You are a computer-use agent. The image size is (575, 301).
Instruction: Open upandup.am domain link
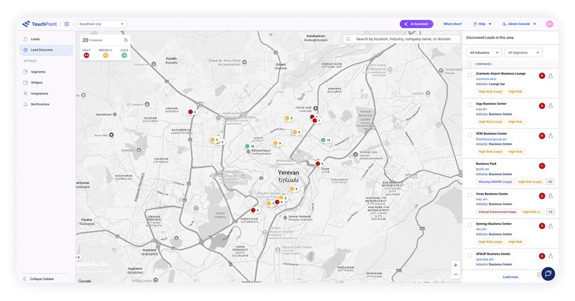[485, 259]
